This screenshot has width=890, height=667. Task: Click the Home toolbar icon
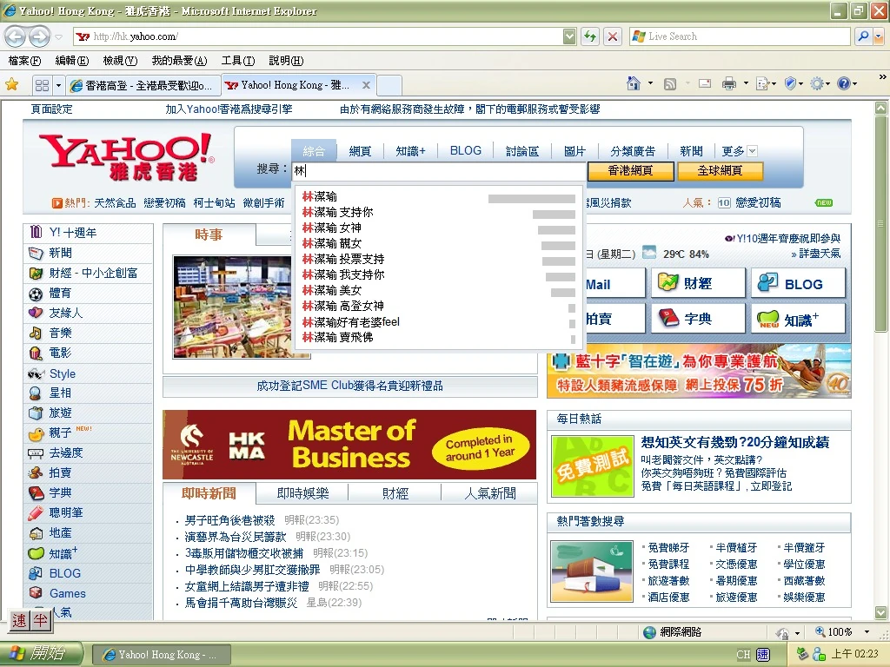[633, 84]
